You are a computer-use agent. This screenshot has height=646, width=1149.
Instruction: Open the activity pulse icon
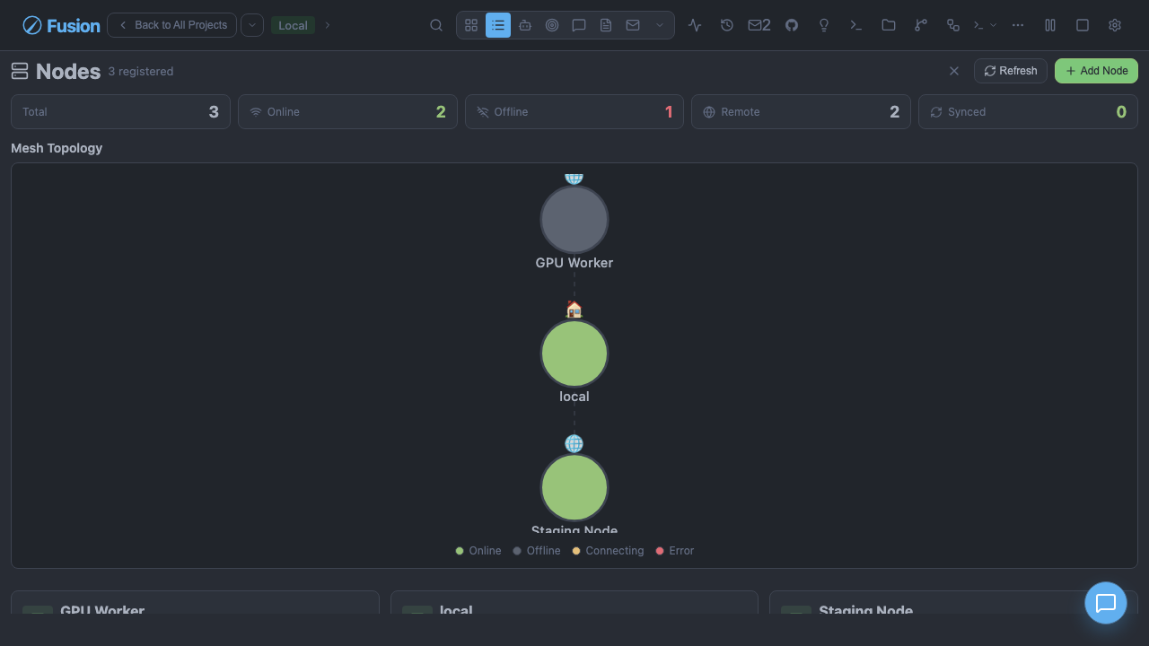point(695,25)
